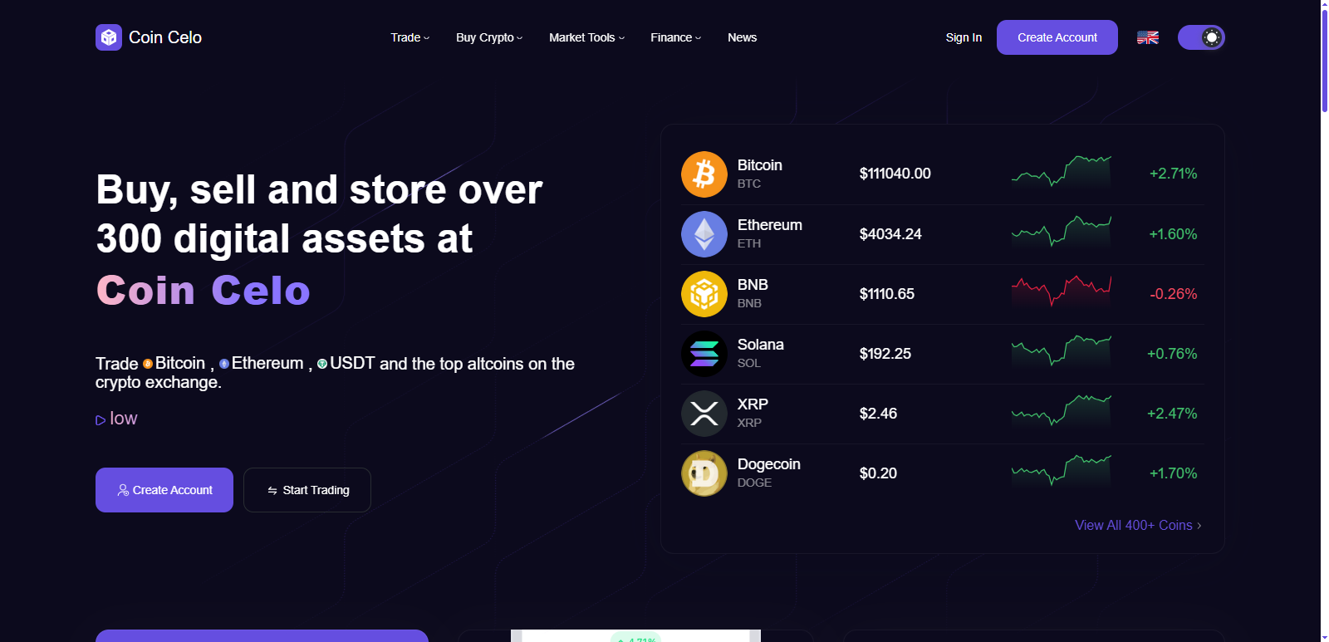1329x642 pixels.
Task: Toggle the dark mode switch
Action: pyautogui.click(x=1202, y=37)
